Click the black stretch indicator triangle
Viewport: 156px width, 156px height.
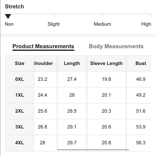(x=8, y=16)
